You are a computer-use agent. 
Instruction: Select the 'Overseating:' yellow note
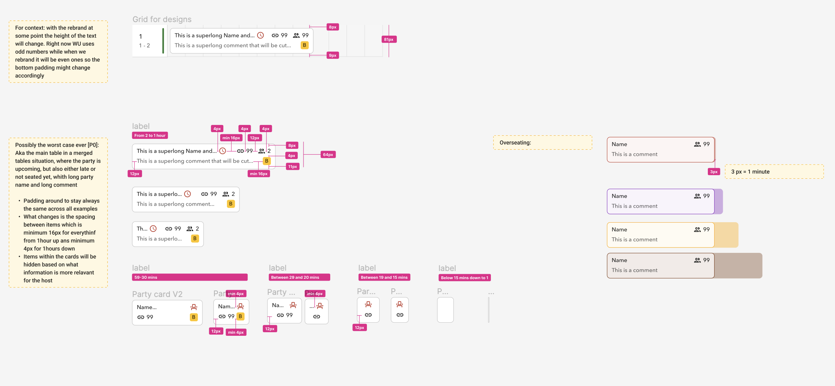(x=543, y=142)
